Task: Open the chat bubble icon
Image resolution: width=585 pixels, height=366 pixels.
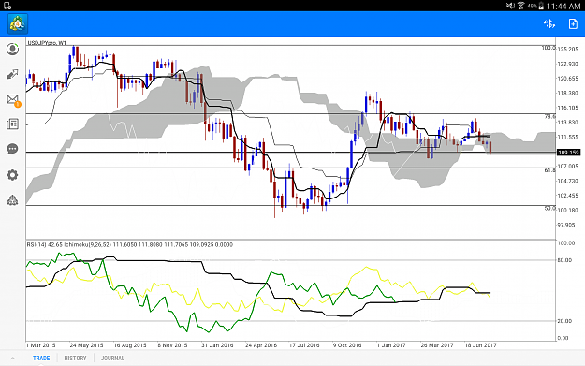Action: pyautogui.click(x=13, y=149)
